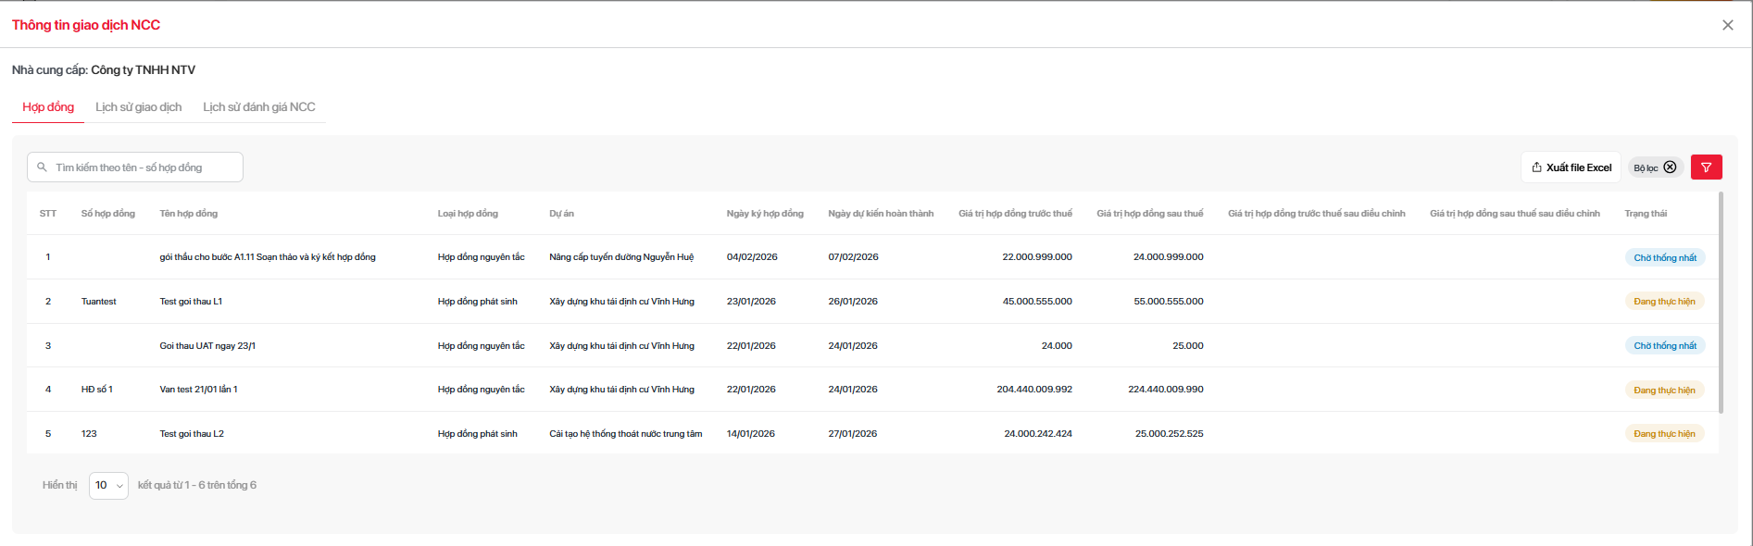1753x546 pixels.
Task: Close the Thông tin giao dịch NCC dialog
Action: [x=1727, y=25]
